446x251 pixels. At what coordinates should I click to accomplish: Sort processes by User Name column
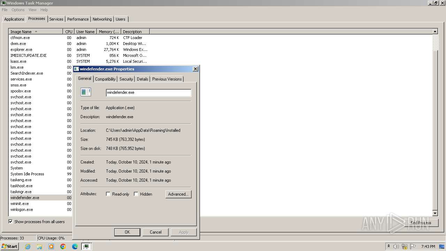[x=85, y=32]
